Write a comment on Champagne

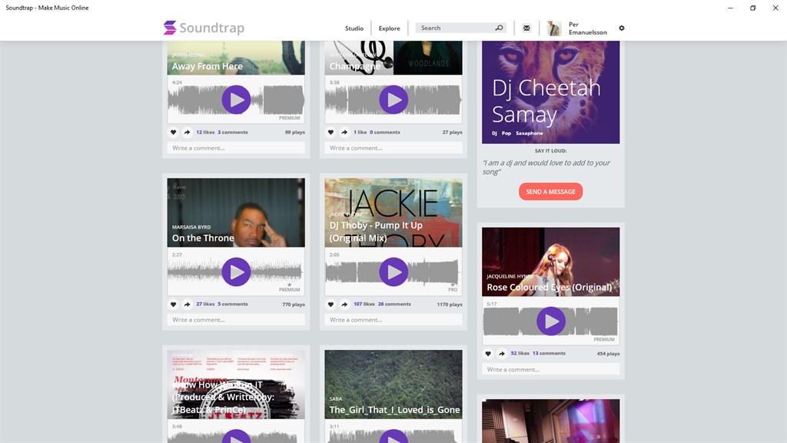[x=393, y=148]
